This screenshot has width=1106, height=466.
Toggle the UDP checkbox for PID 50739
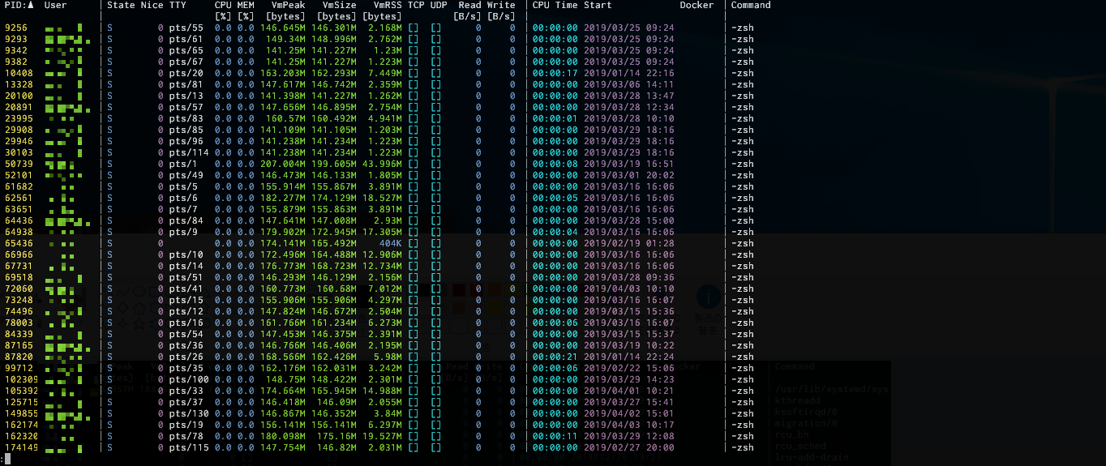click(x=436, y=164)
